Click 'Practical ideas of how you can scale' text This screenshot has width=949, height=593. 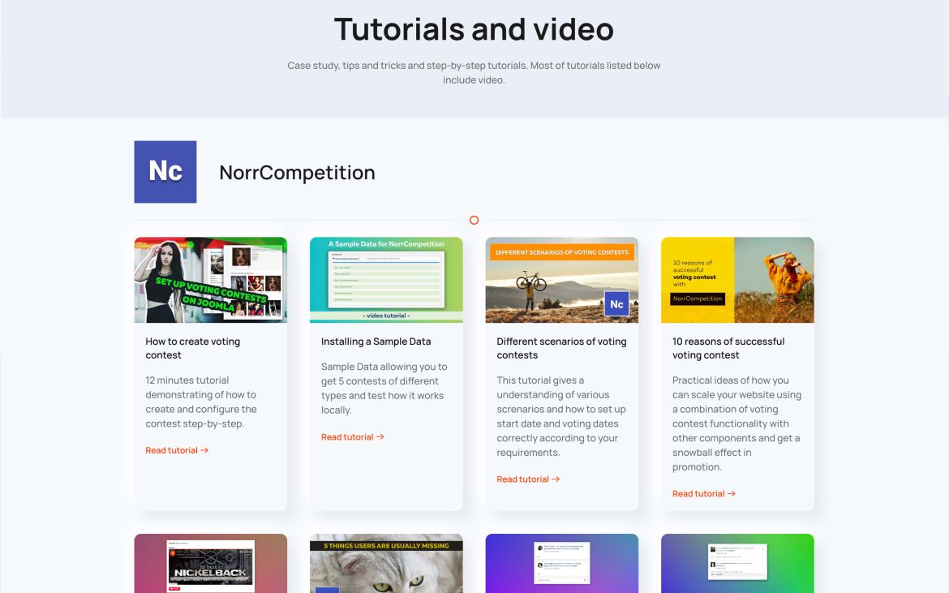click(x=736, y=423)
